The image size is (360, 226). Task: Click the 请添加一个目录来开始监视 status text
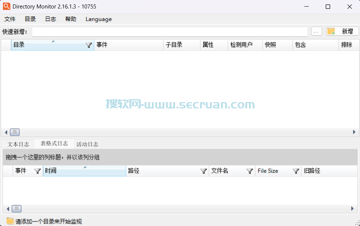(x=48, y=222)
